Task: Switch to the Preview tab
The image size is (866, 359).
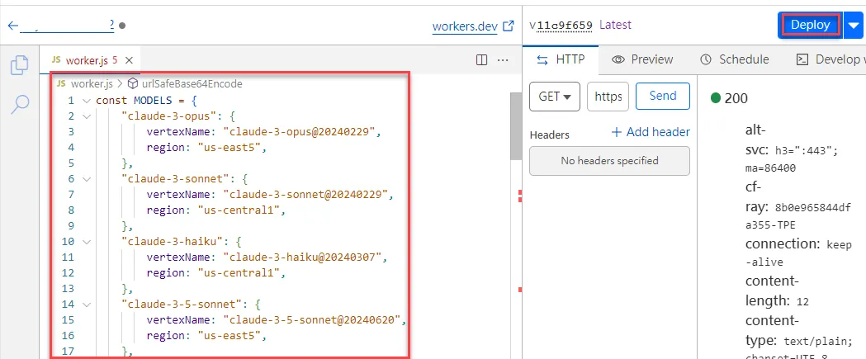Action: 643,59
